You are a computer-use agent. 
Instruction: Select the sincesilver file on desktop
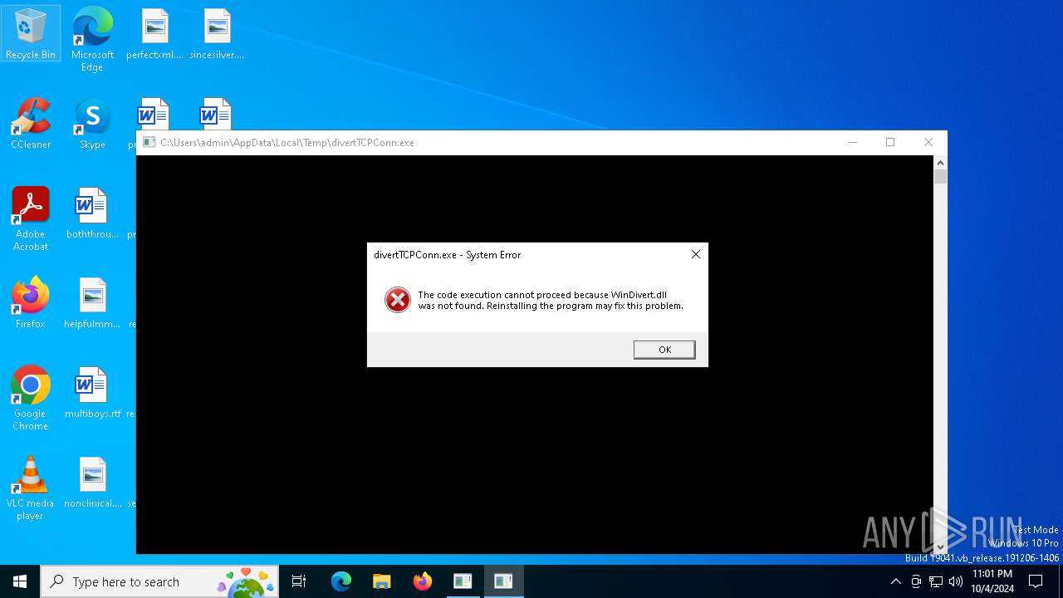(x=217, y=34)
